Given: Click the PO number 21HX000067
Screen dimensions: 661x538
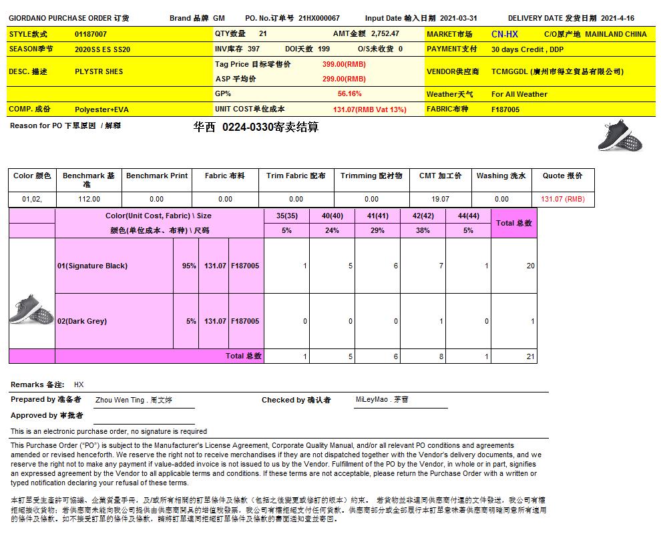Looking at the screenshot, I should tap(318, 19).
